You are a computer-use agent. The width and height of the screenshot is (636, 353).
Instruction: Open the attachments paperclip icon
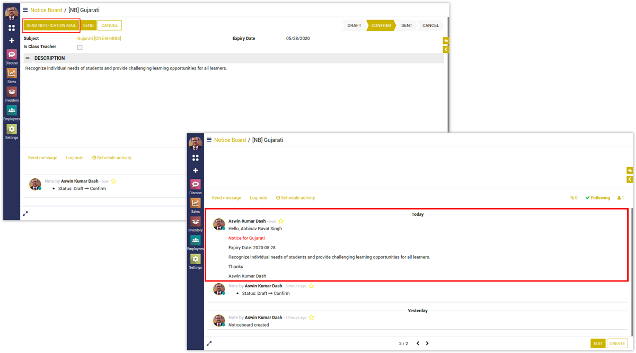573,198
